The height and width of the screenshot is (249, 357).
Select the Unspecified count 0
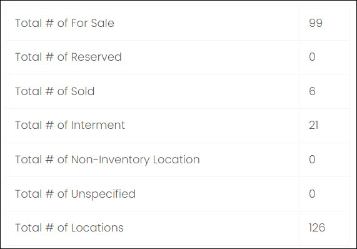[x=312, y=194]
